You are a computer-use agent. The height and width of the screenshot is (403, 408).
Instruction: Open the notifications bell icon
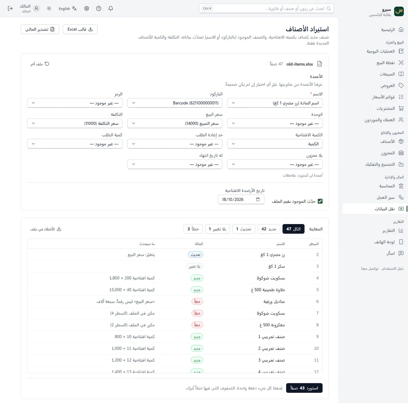coord(111,9)
